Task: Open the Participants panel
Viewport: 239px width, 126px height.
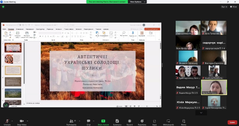Action: (71, 121)
